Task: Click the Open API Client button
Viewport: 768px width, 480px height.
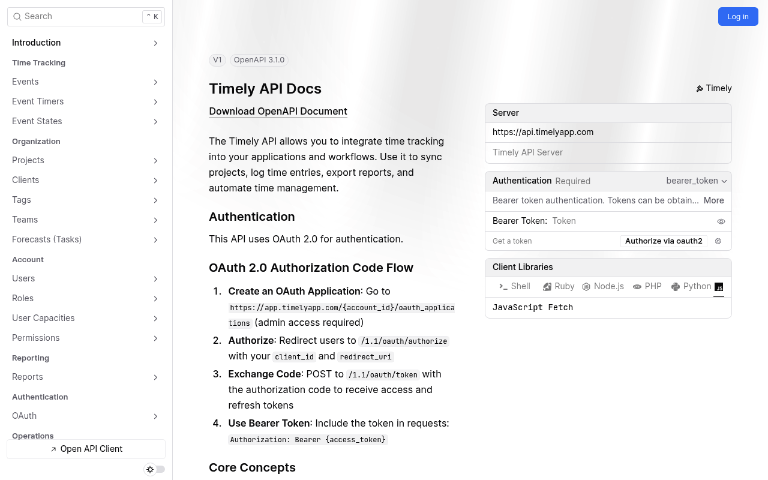Action: 86,449
